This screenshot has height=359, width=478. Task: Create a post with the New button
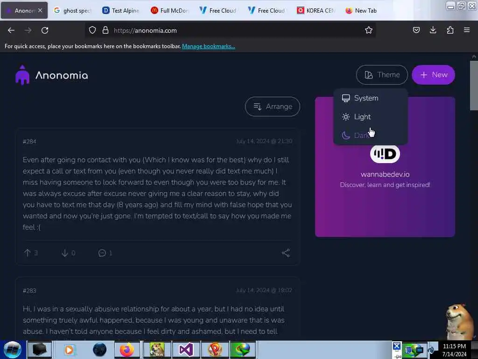pos(433,75)
